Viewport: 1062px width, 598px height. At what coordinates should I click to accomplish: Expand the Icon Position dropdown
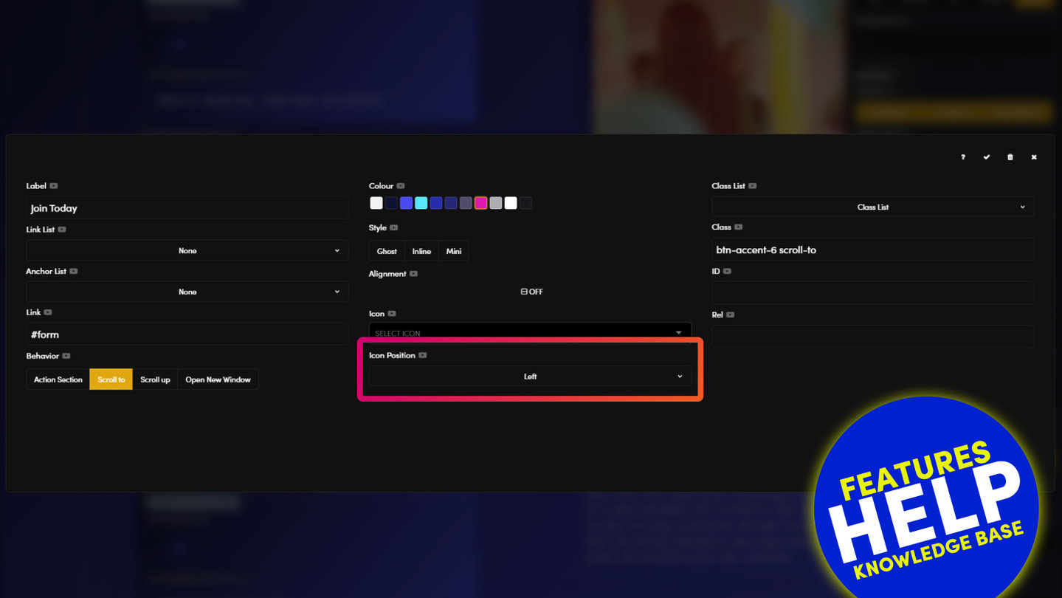[x=530, y=377]
